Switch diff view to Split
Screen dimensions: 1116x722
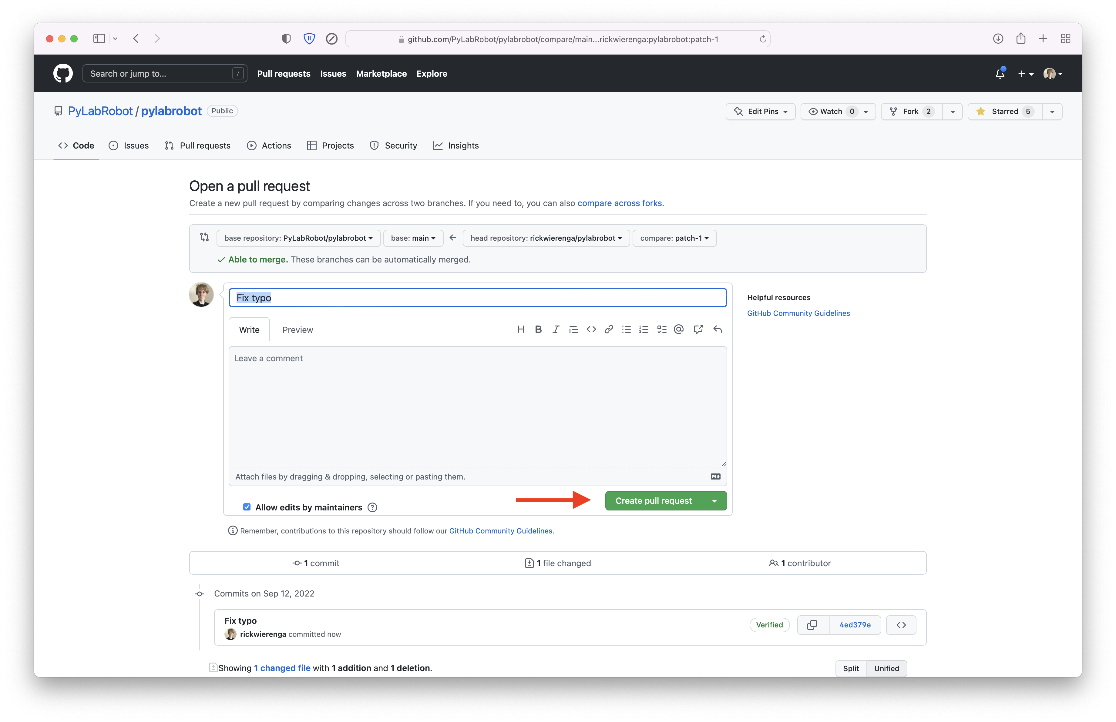click(x=851, y=668)
